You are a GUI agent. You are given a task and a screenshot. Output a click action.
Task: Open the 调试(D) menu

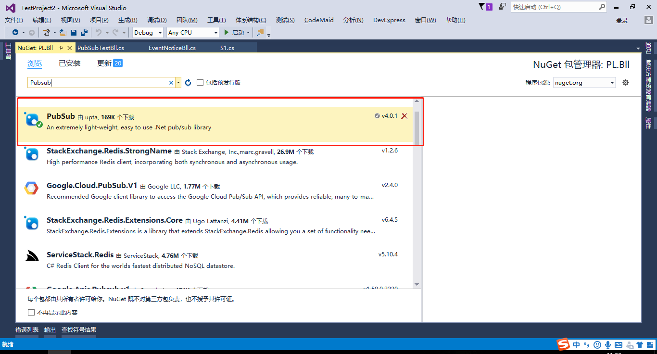tap(157, 20)
